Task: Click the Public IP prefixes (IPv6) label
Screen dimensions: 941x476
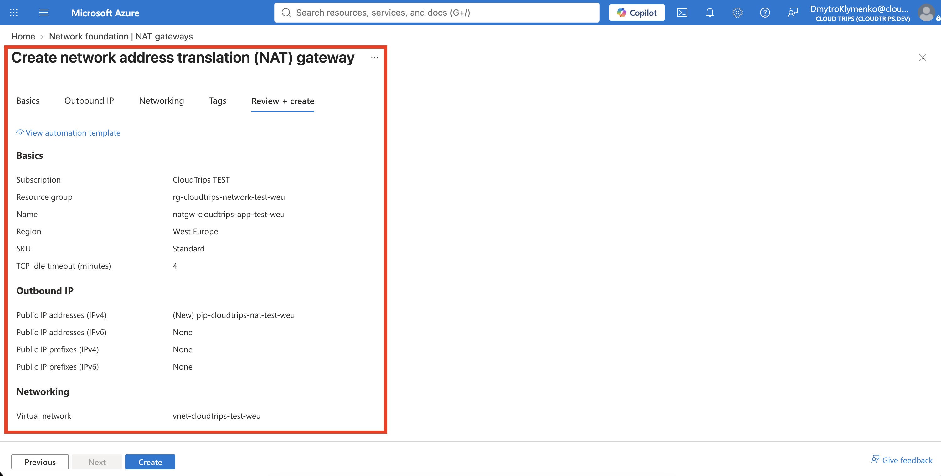Action: click(58, 367)
